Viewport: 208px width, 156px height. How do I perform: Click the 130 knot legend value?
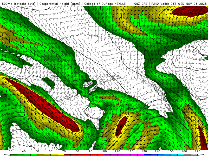coord(144,151)
